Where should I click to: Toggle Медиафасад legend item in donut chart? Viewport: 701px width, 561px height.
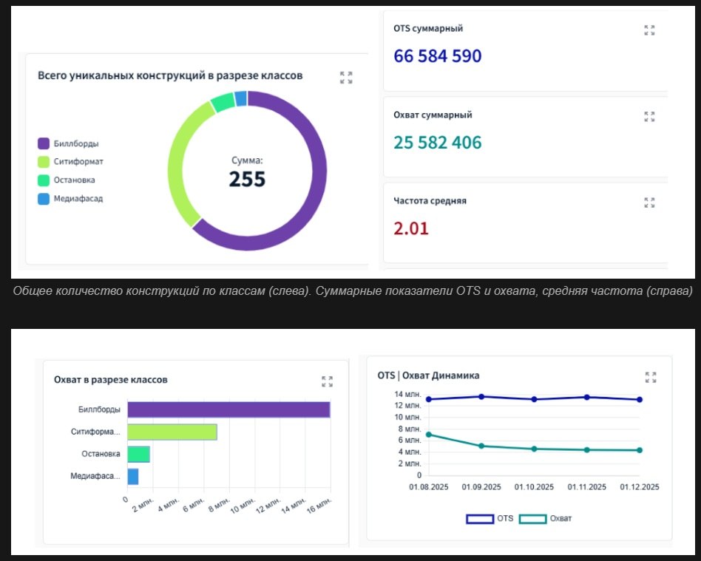tap(71, 199)
